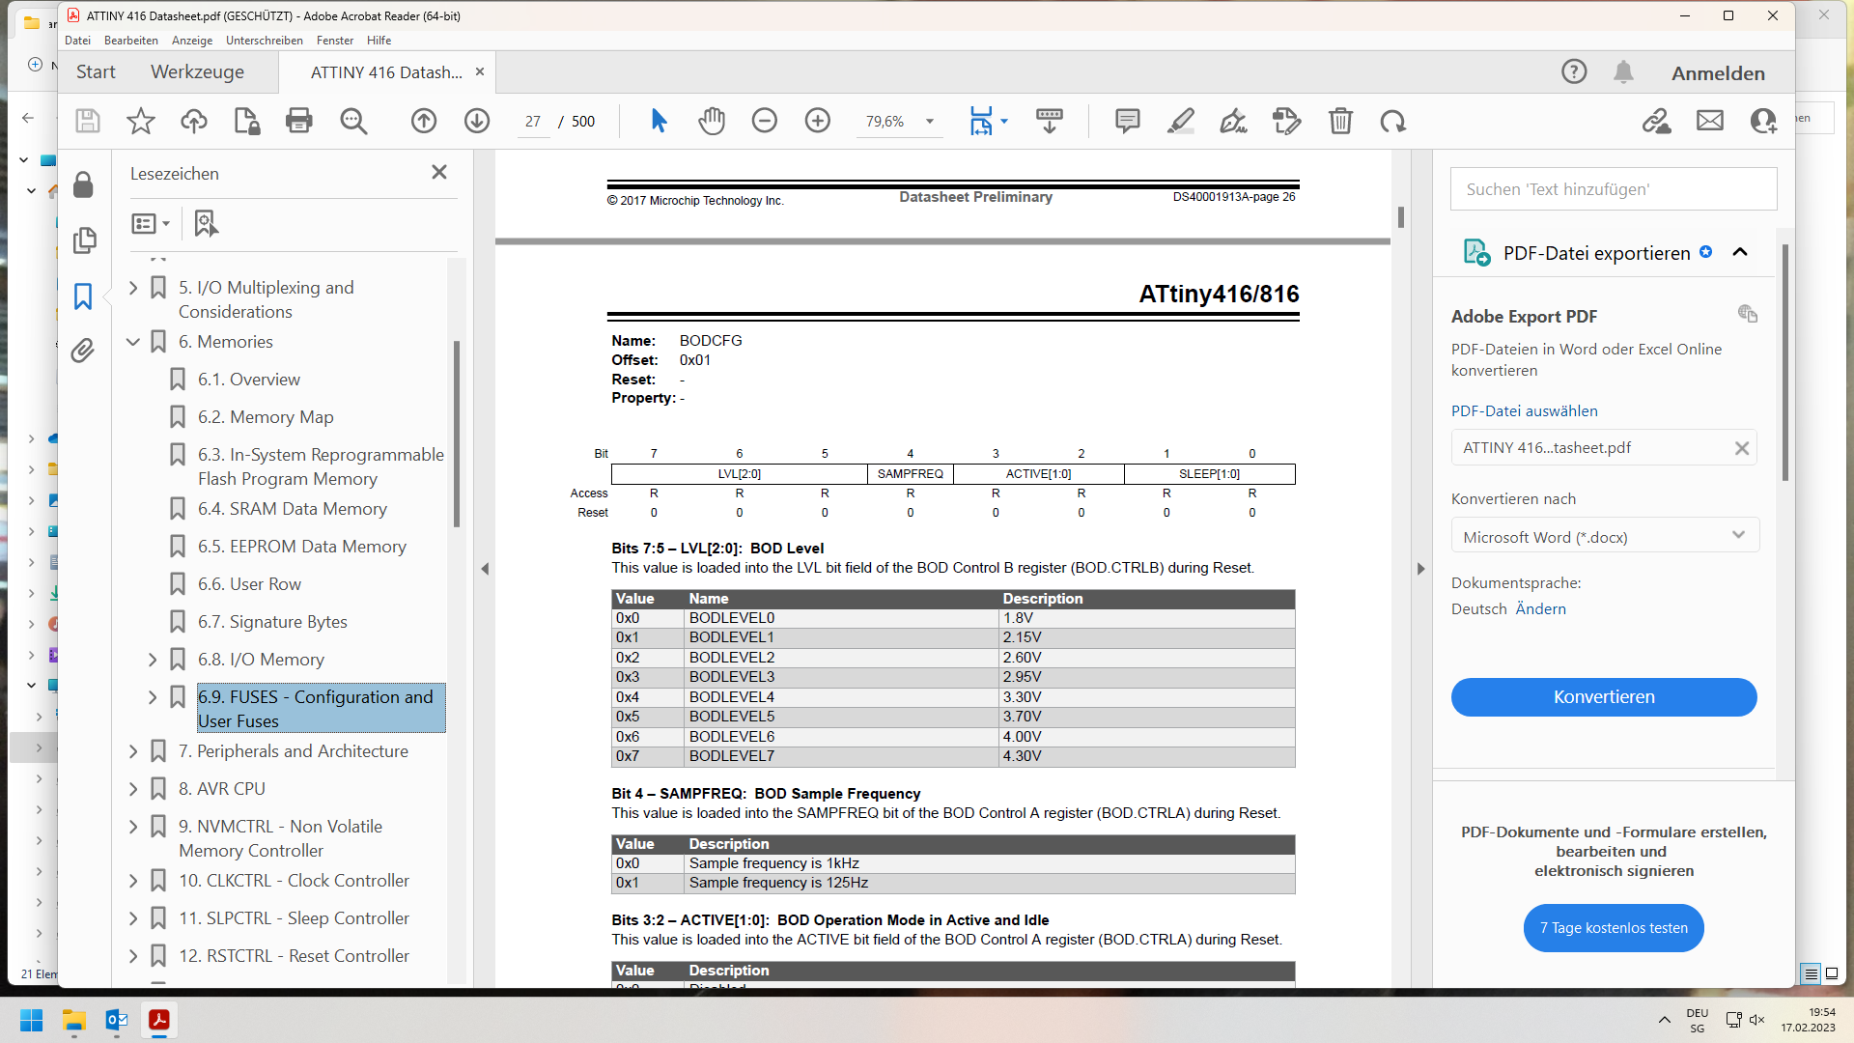Open the Microsoft Word format dropdown
The width and height of the screenshot is (1854, 1043).
1605,536
